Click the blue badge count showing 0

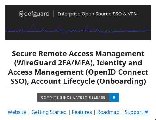(x=114, y=97)
